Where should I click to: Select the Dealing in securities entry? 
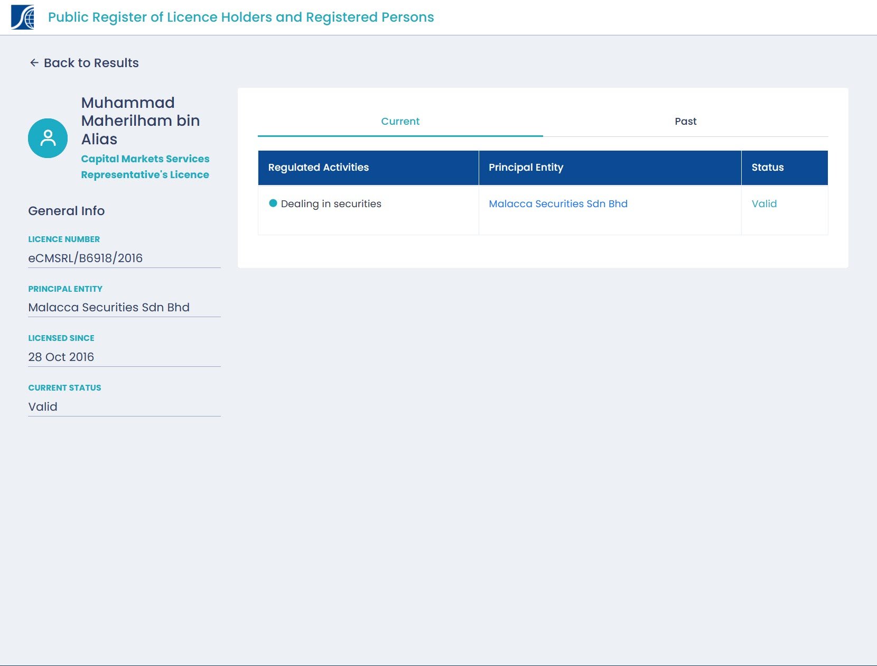tap(331, 204)
